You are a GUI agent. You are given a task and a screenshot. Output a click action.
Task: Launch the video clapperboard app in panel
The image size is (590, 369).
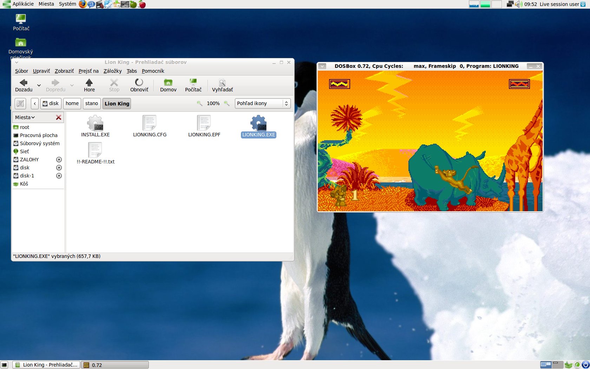tap(100, 5)
